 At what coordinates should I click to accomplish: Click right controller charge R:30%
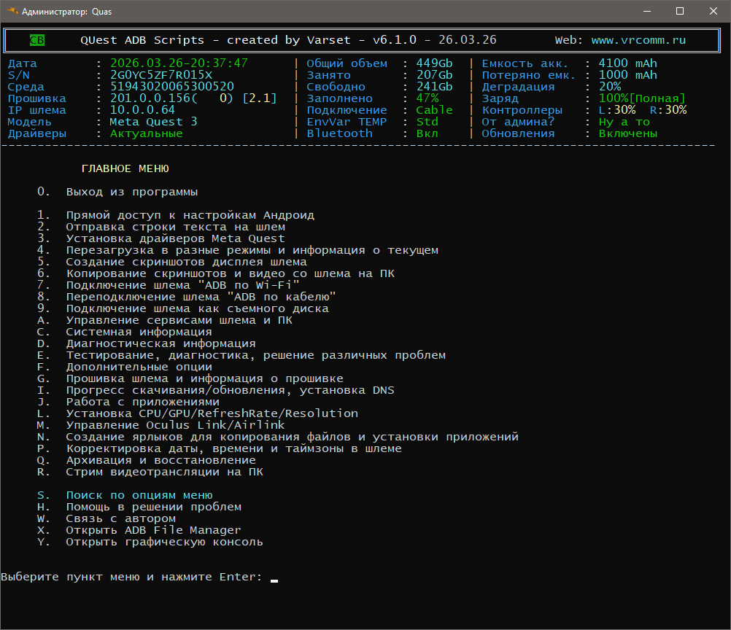tap(668, 109)
